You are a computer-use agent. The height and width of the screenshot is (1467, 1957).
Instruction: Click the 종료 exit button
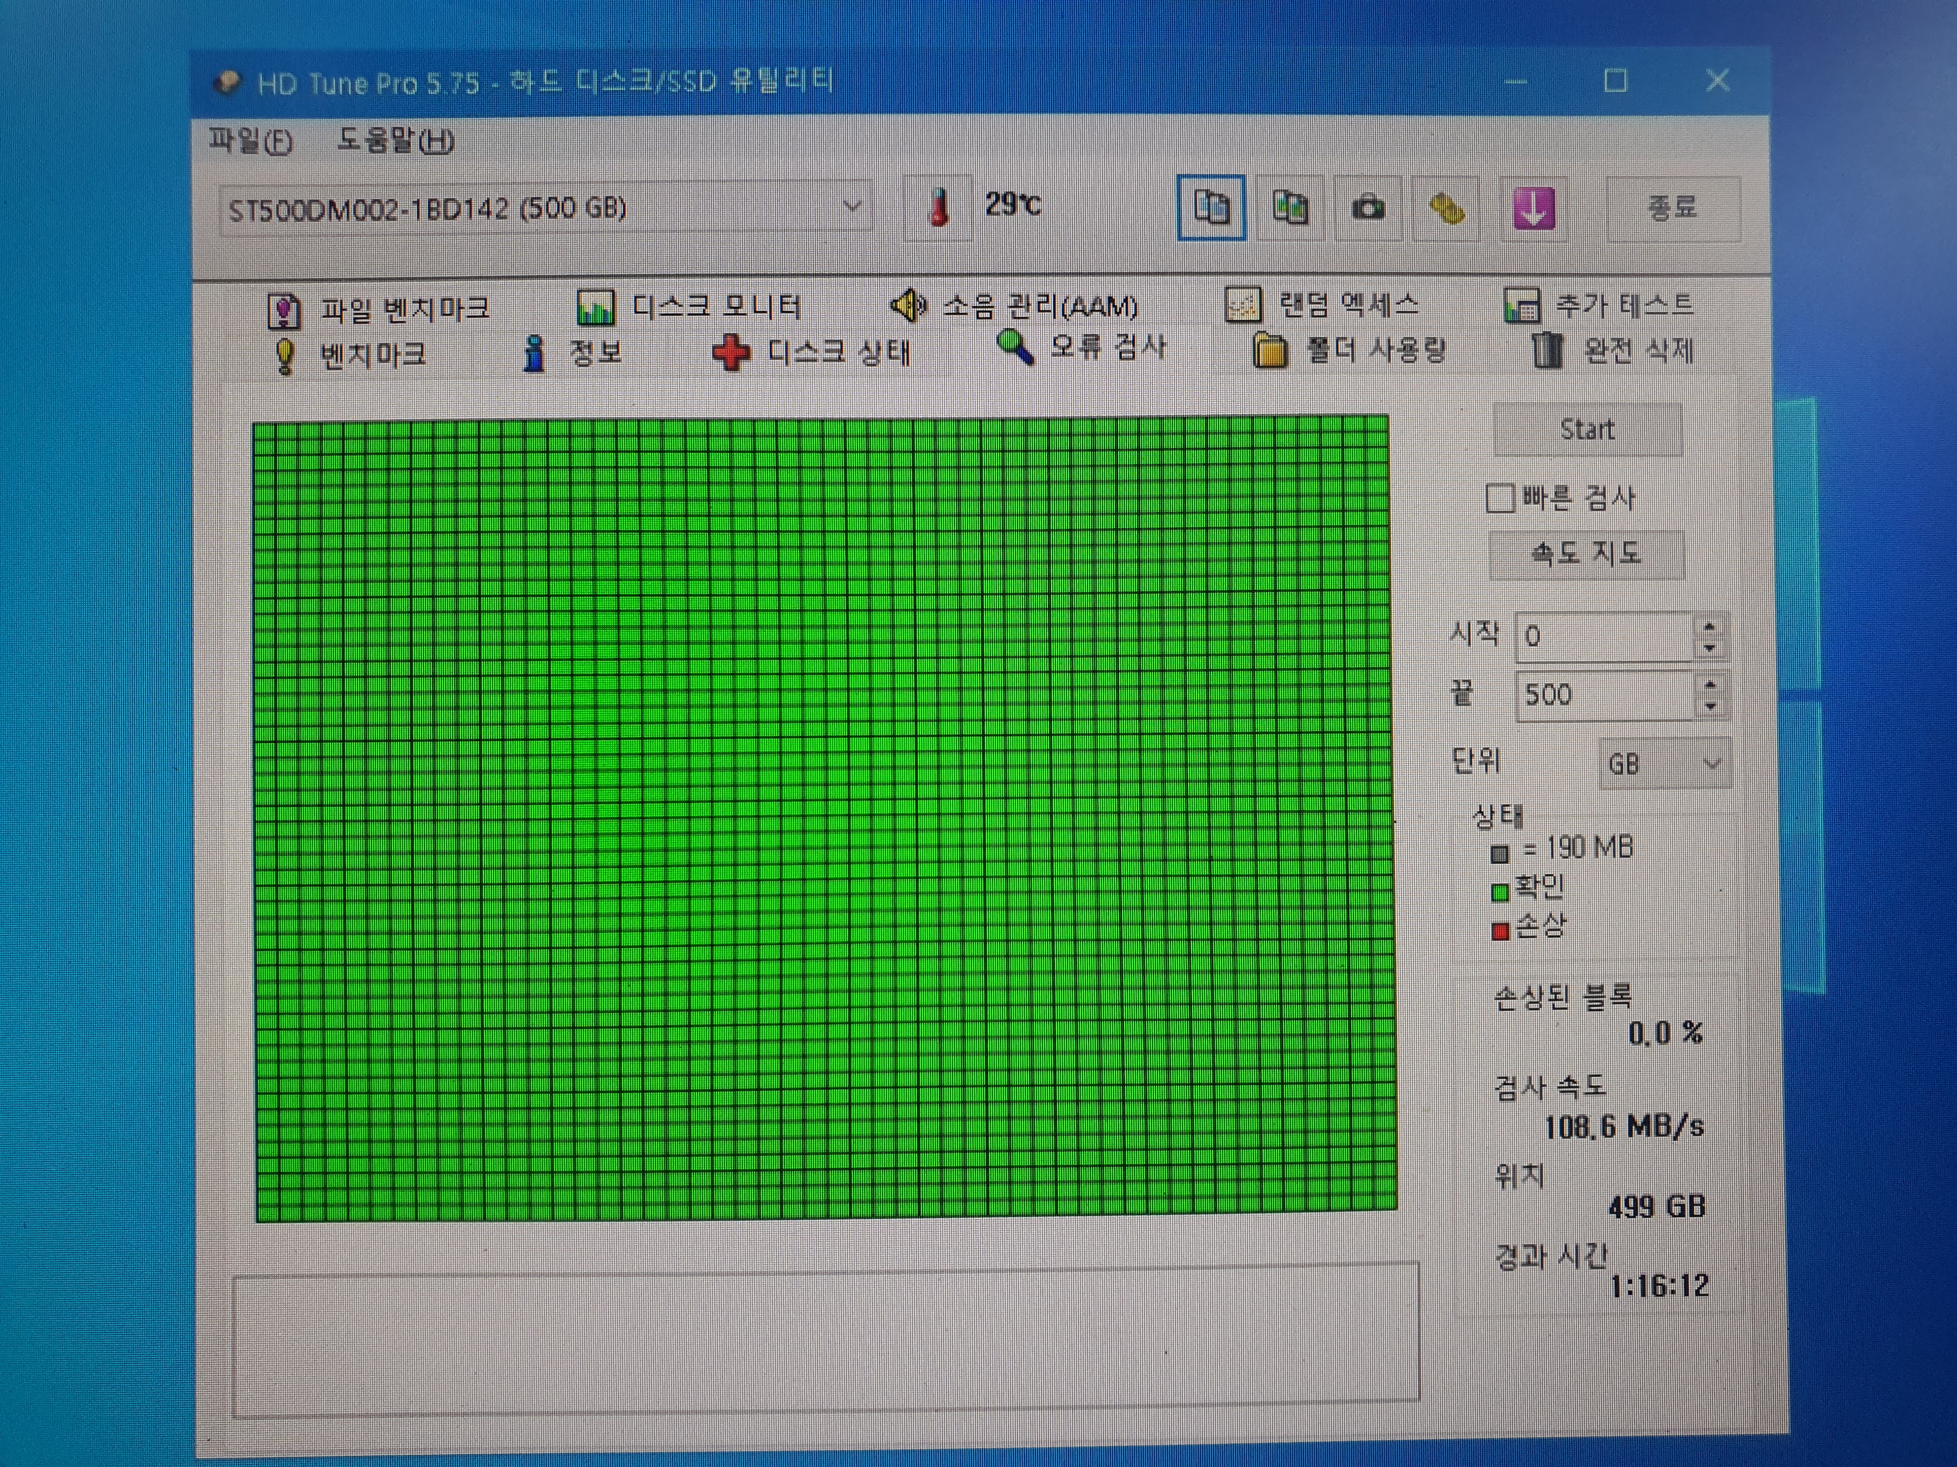1672,209
